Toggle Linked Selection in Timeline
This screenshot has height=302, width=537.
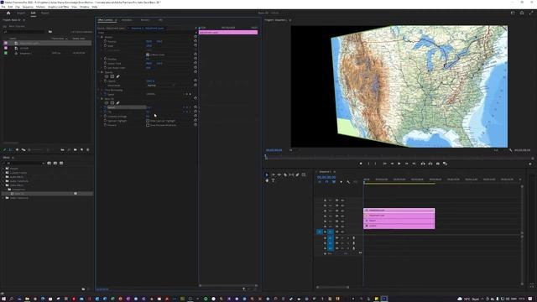[x=334, y=182]
